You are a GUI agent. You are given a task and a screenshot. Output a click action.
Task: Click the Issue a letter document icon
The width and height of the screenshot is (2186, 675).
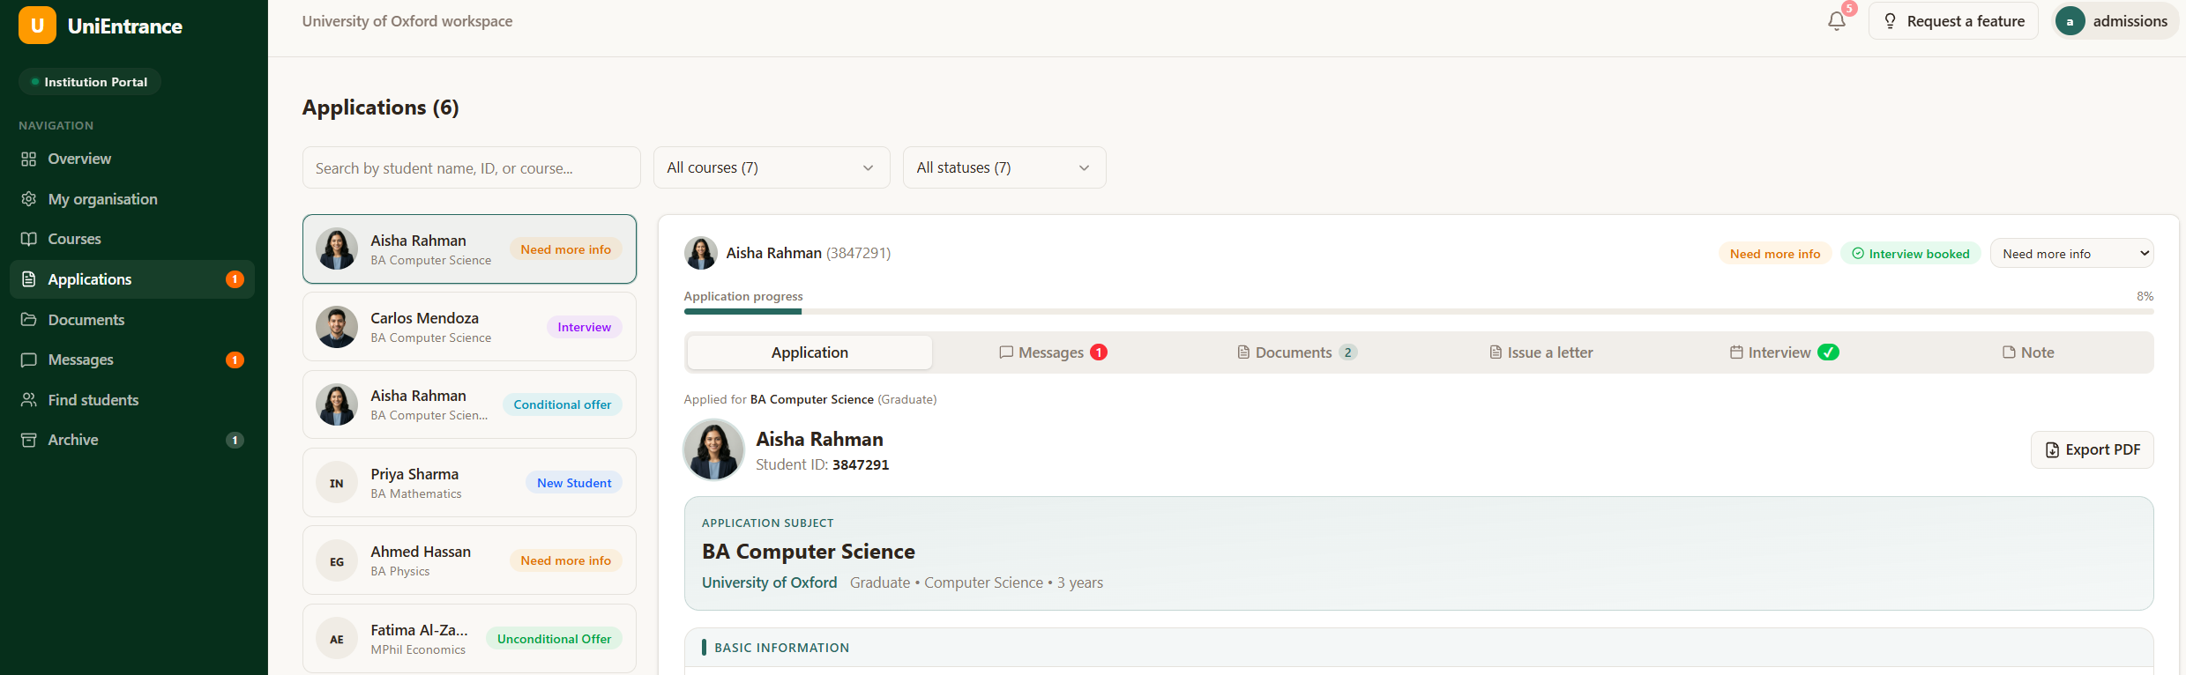pos(1496,352)
